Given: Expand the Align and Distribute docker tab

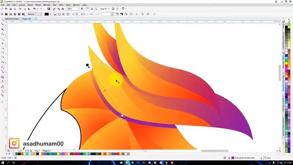Looking at the screenshot, I should click(x=283, y=82).
